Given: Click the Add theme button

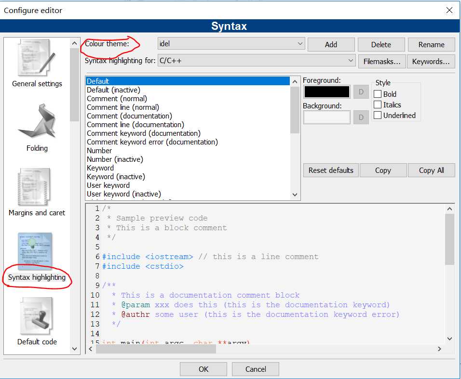Looking at the screenshot, I should coord(331,45).
